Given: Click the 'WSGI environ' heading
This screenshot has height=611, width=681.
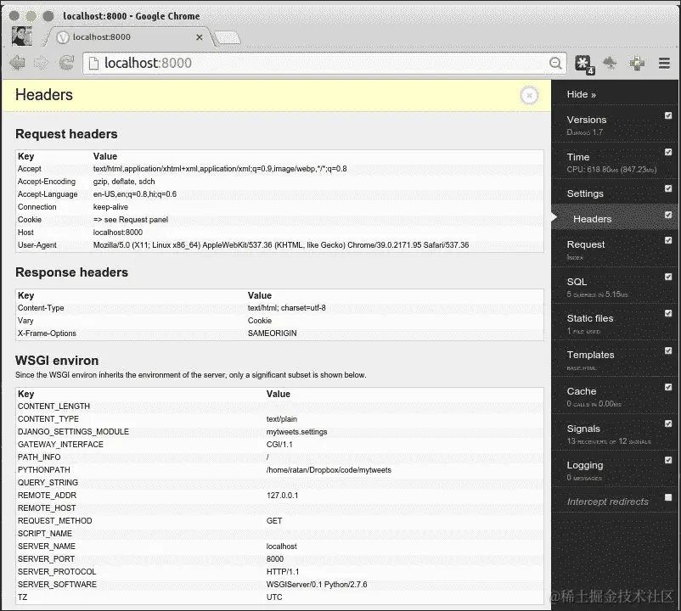Looking at the screenshot, I should click(x=57, y=361).
